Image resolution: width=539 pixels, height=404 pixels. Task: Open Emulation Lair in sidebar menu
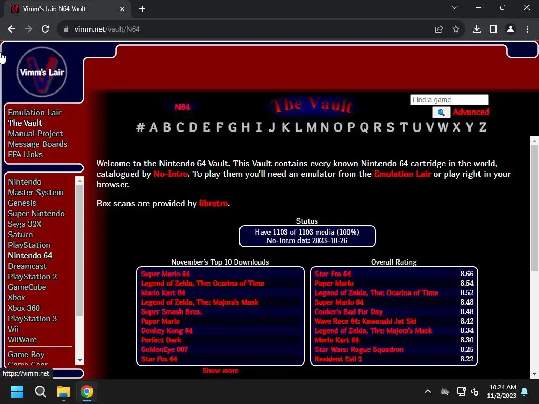pyautogui.click(x=35, y=113)
